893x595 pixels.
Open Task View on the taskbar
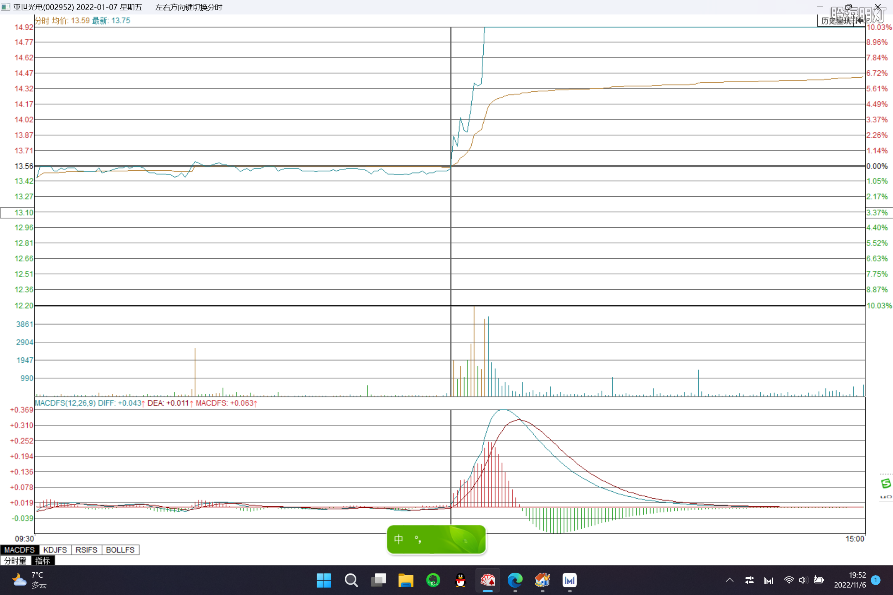pos(378,580)
